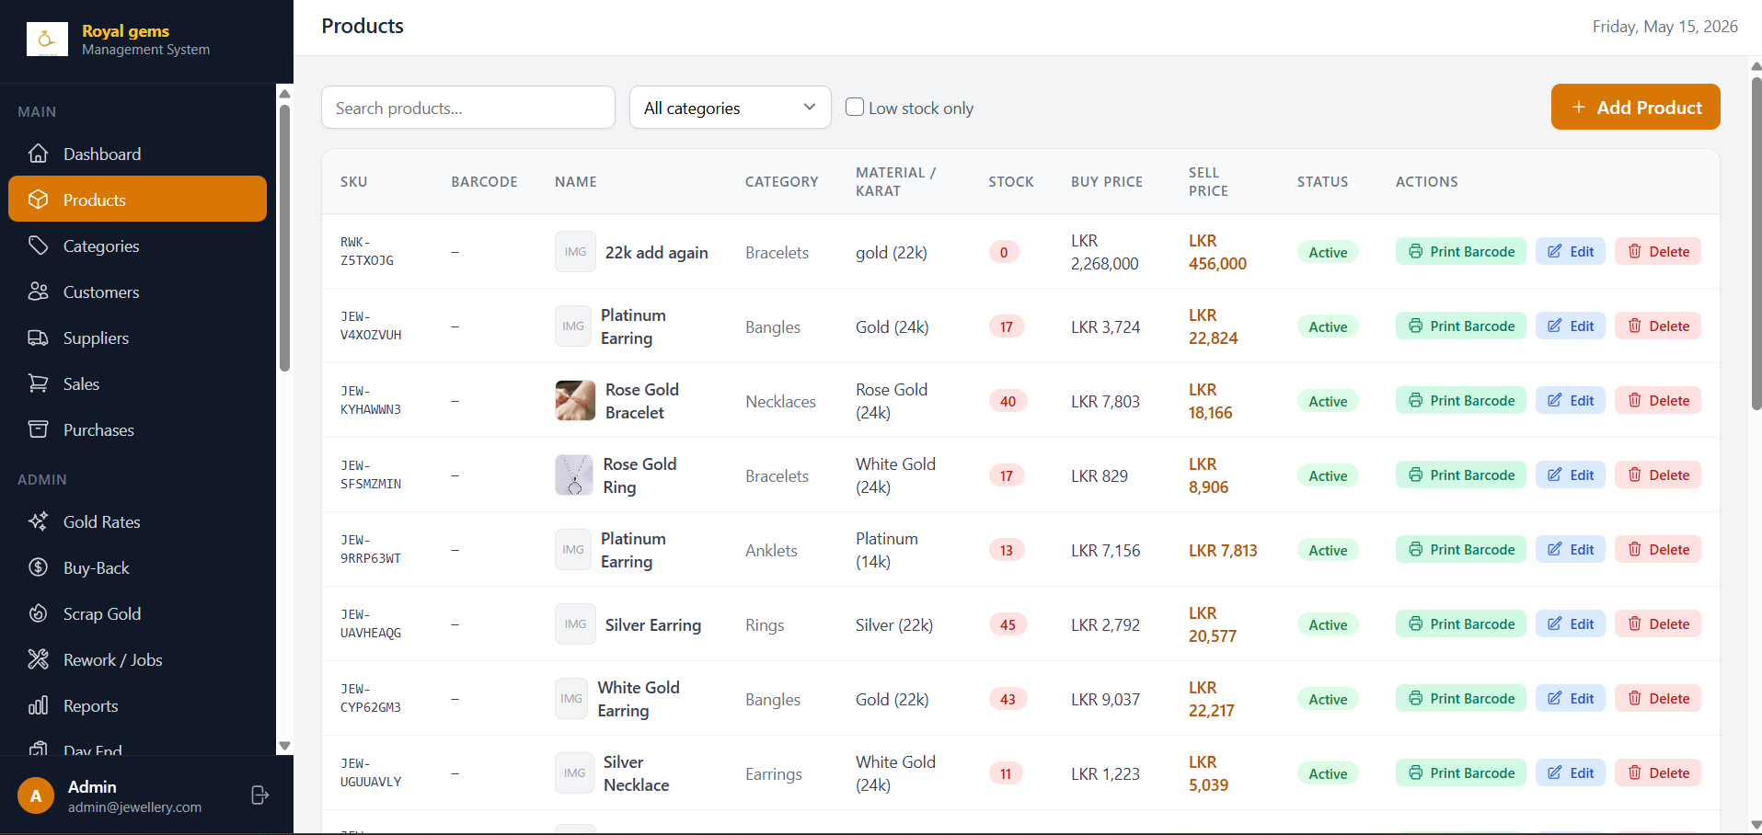Viewport: 1762px width, 835px height.
Task: Print Barcode for 22k add again
Action: (x=1461, y=251)
